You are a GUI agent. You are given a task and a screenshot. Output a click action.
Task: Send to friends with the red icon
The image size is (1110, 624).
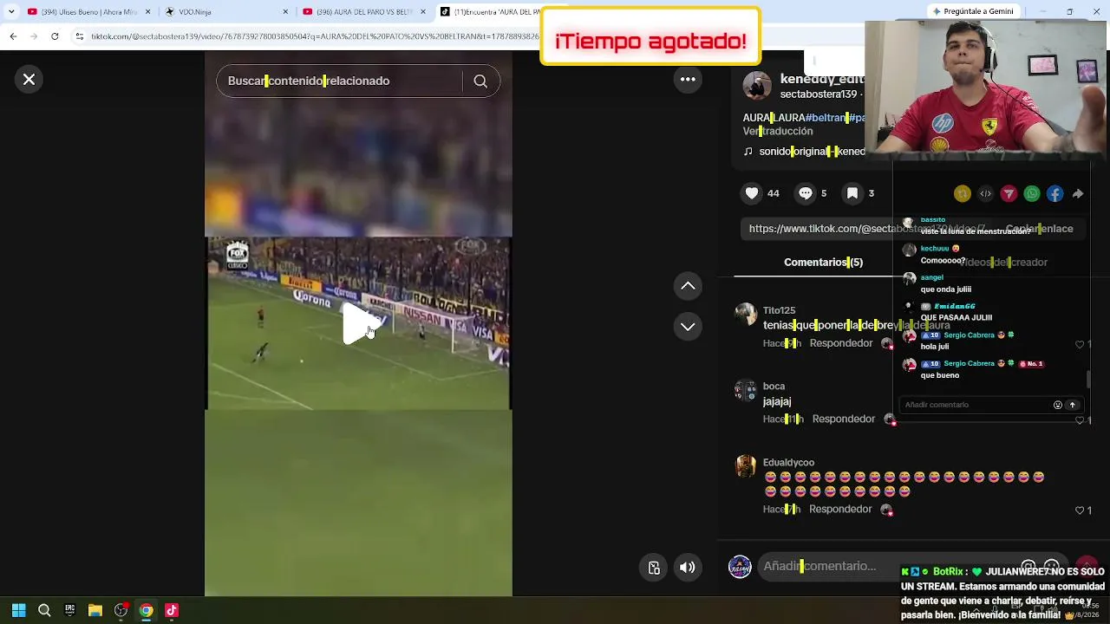1009,194
